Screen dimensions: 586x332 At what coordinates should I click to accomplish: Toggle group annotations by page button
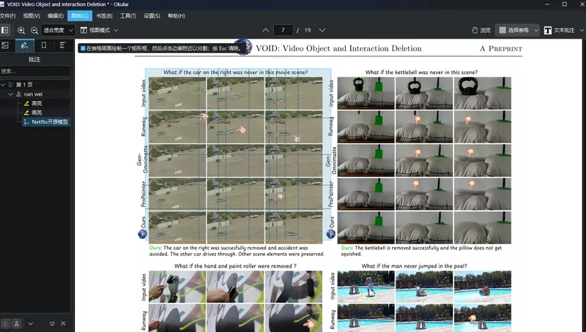point(5,322)
